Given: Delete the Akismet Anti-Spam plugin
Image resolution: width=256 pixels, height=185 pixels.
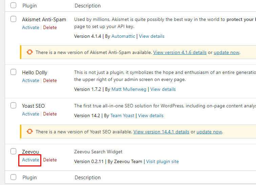Looking at the screenshot, I should click(x=50, y=27).
